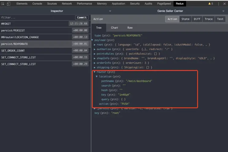This screenshot has height=152, width=228.
Task: Select the Raw subtab
Action: click(x=130, y=28)
